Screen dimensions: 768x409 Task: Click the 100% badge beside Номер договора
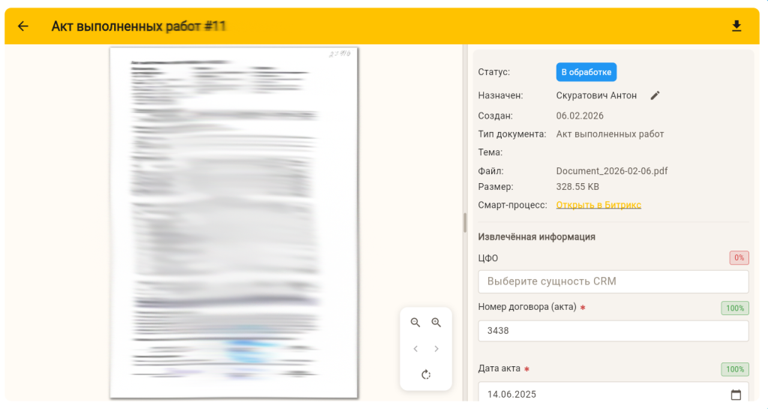click(734, 308)
